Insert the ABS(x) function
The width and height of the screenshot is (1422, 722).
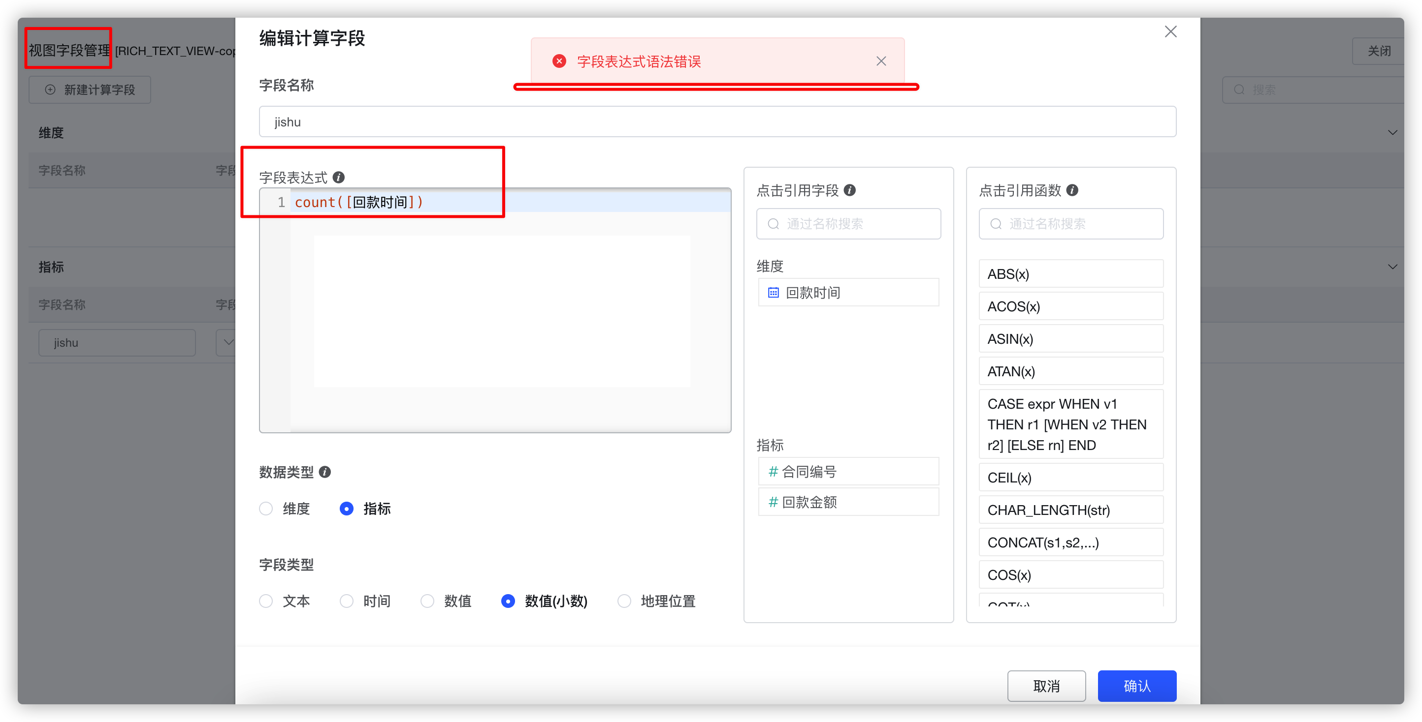click(x=1071, y=274)
